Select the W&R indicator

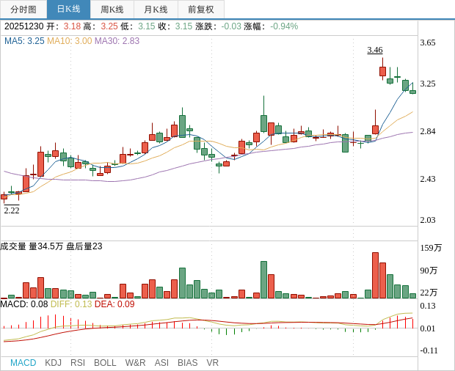[135, 363]
